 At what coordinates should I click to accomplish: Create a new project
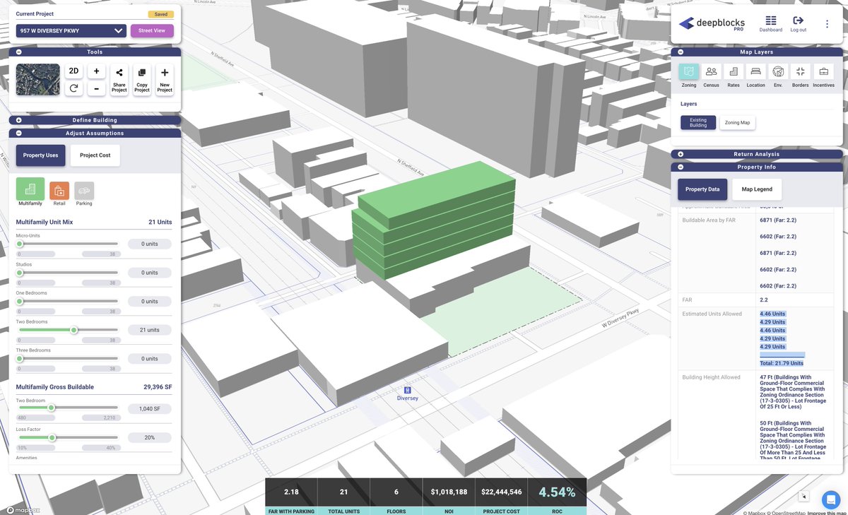coord(165,80)
